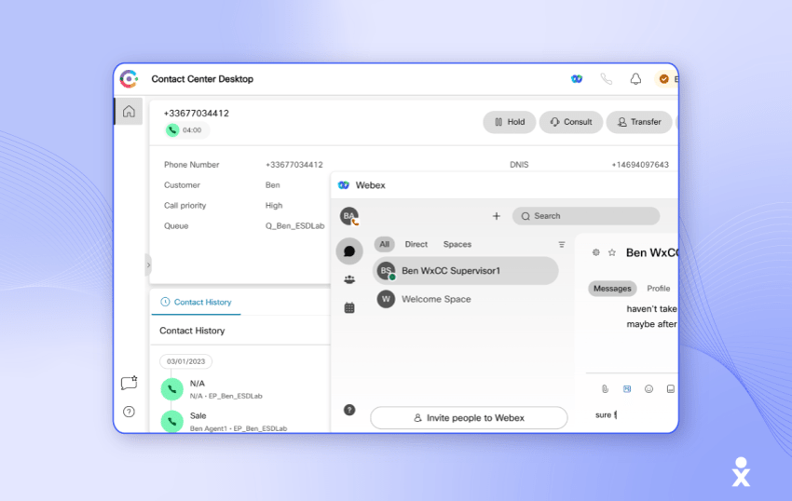Select the Sale call history entry
The height and width of the screenshot is (501, 792).
(224, 421)
